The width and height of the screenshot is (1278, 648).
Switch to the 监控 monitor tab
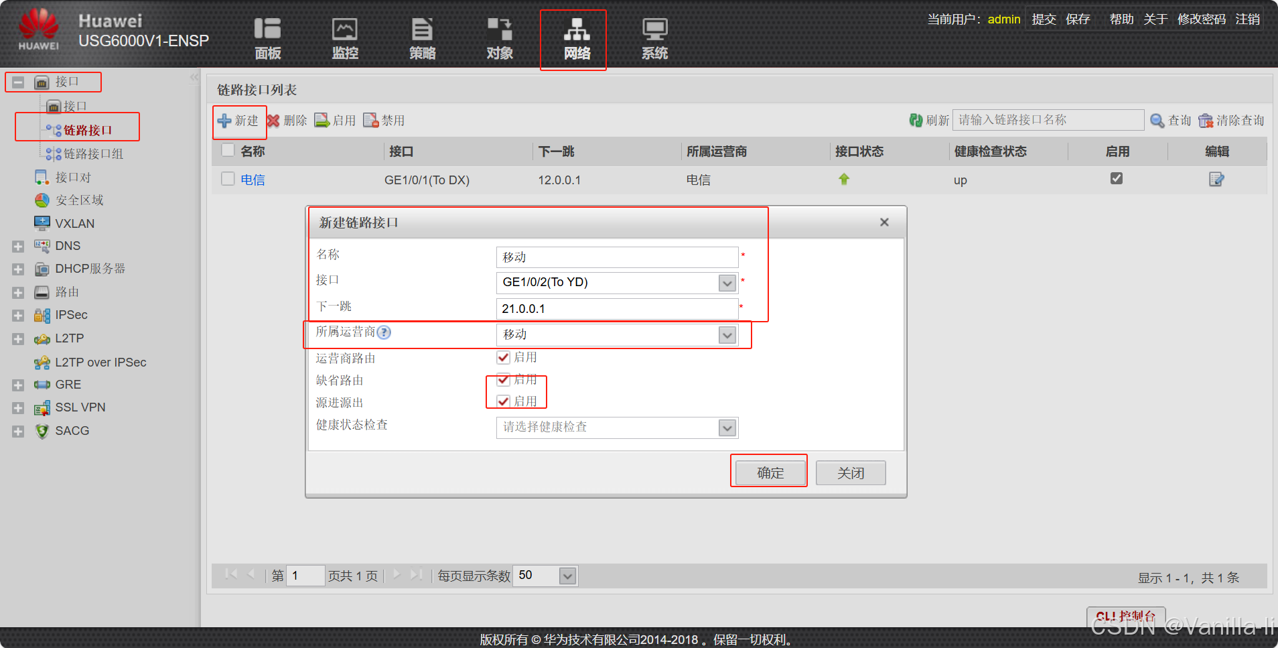coord(345,39)
